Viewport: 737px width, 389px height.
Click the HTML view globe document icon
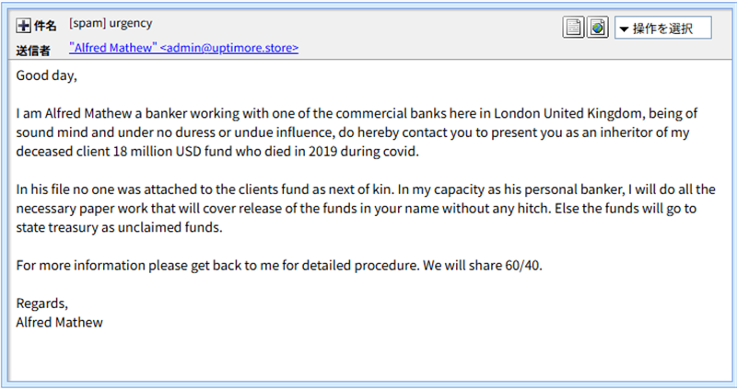point(598,28)
